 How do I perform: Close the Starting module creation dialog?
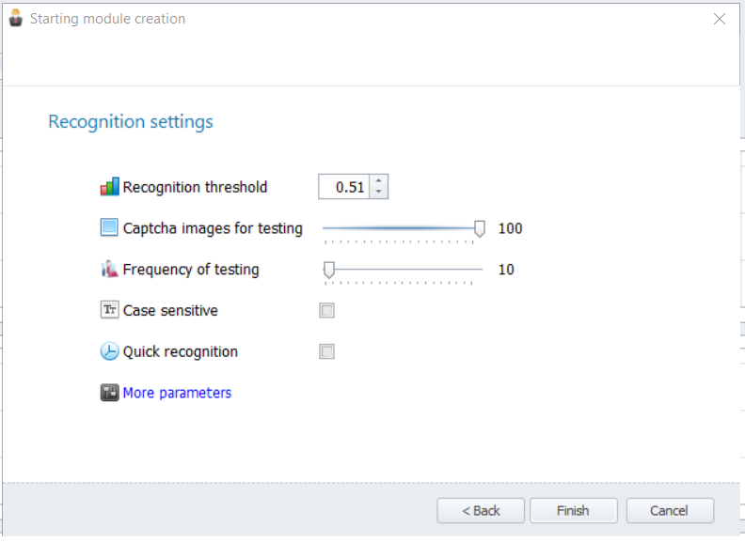click(x=720, y=19)
